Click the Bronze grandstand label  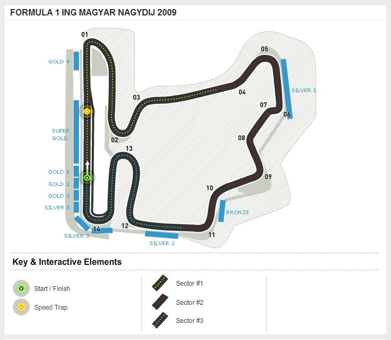tap(237, 212)
